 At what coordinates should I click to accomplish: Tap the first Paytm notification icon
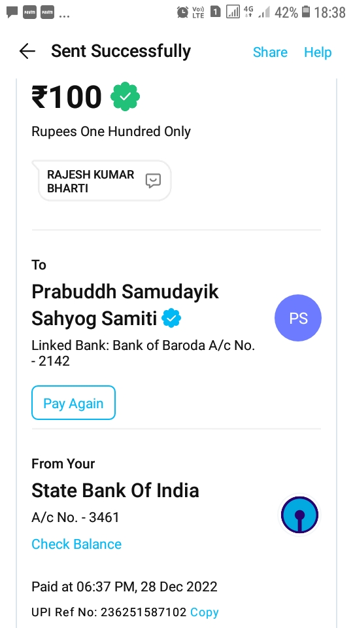click(x=29, y=12)
